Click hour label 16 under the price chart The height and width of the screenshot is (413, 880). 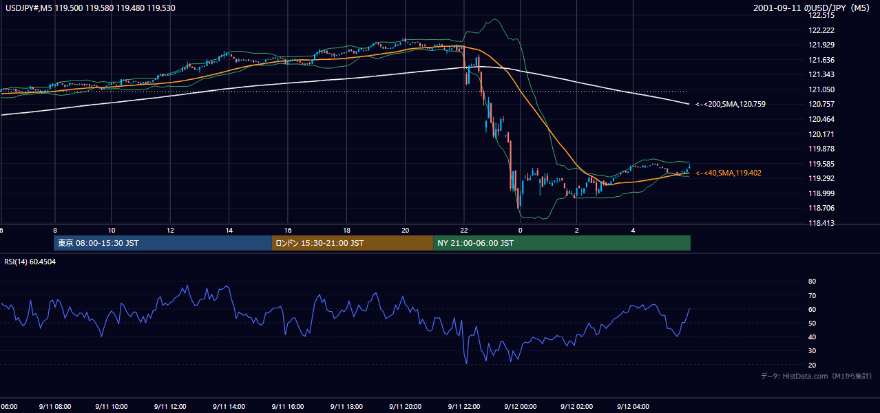288,231
